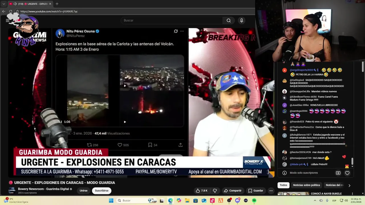Open Microsoft Edge from the taskbar
The height and width of the screenshot is (205, 365).
[170, 200]
